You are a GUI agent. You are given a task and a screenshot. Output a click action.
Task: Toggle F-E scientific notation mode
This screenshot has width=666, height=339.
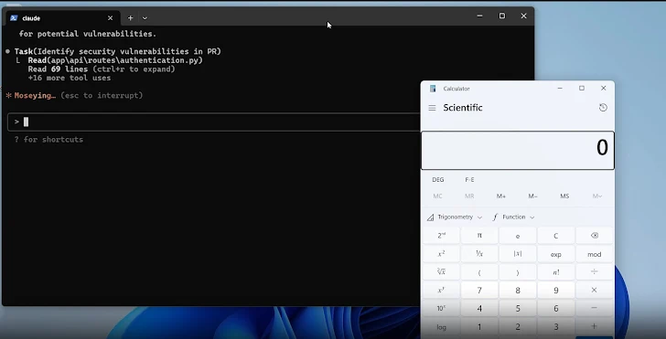click(469, 179)
